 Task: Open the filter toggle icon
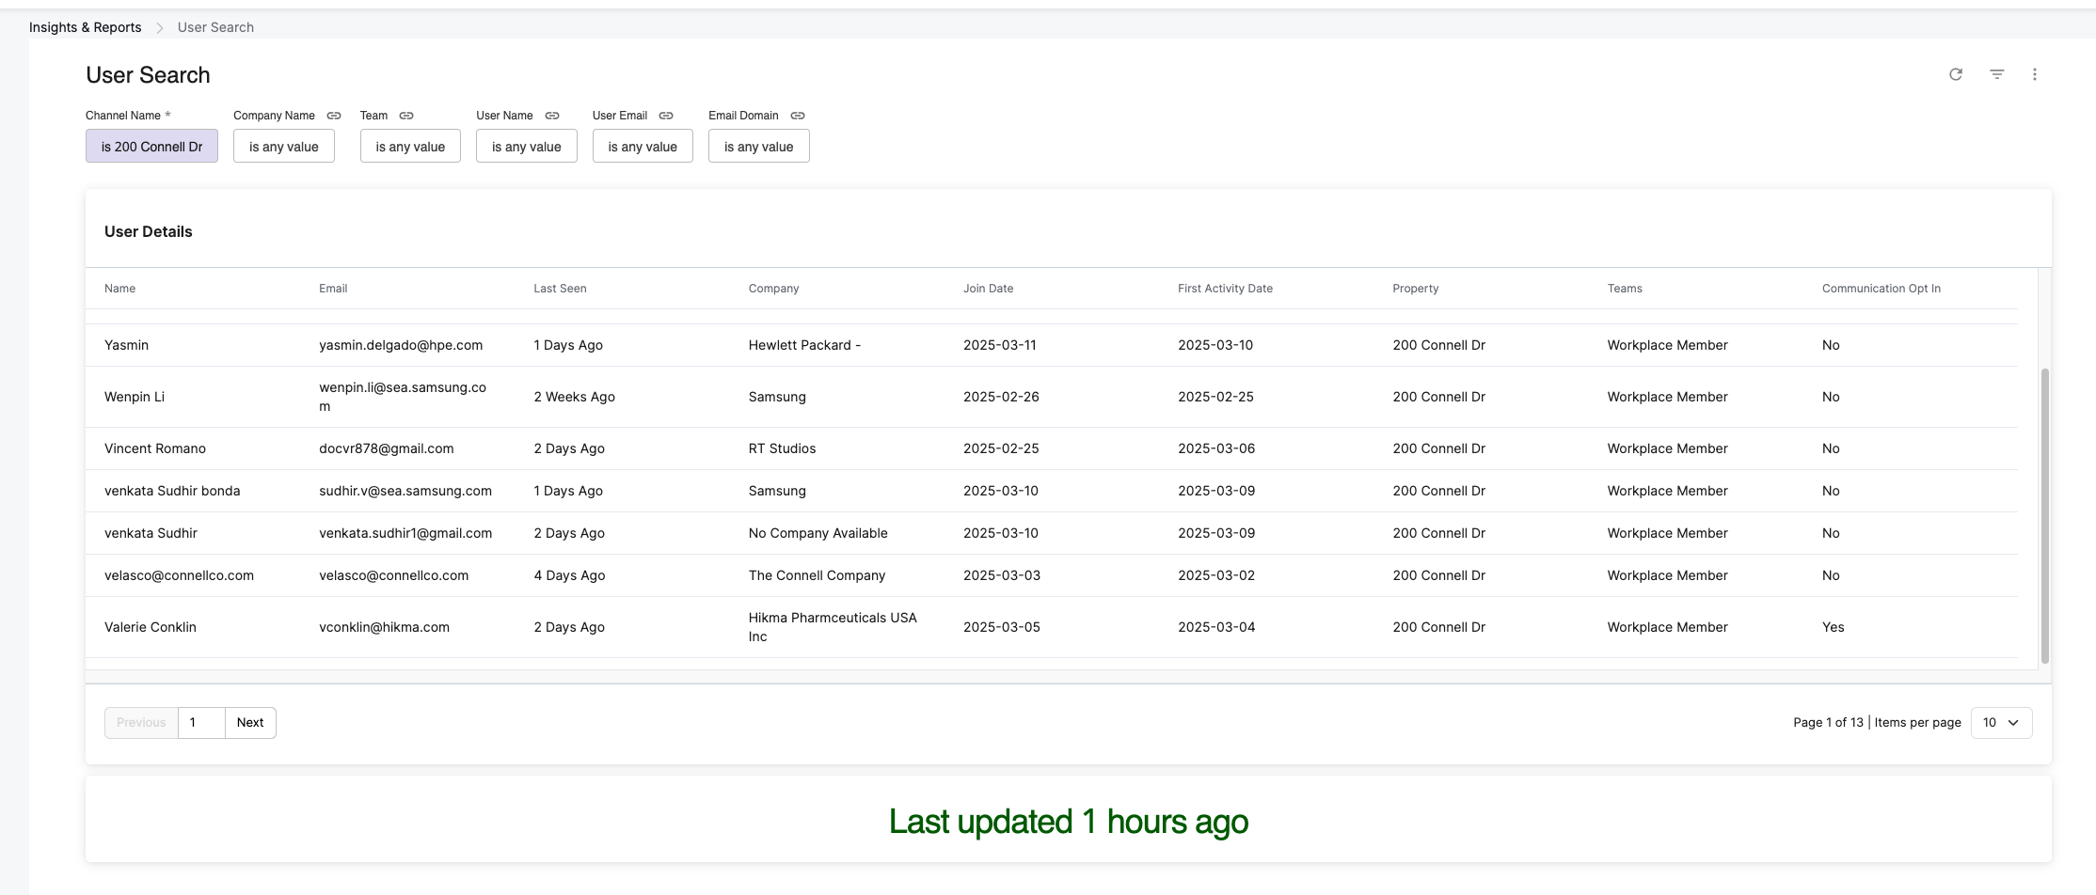pyautogui.click(x=1997, y=74)
